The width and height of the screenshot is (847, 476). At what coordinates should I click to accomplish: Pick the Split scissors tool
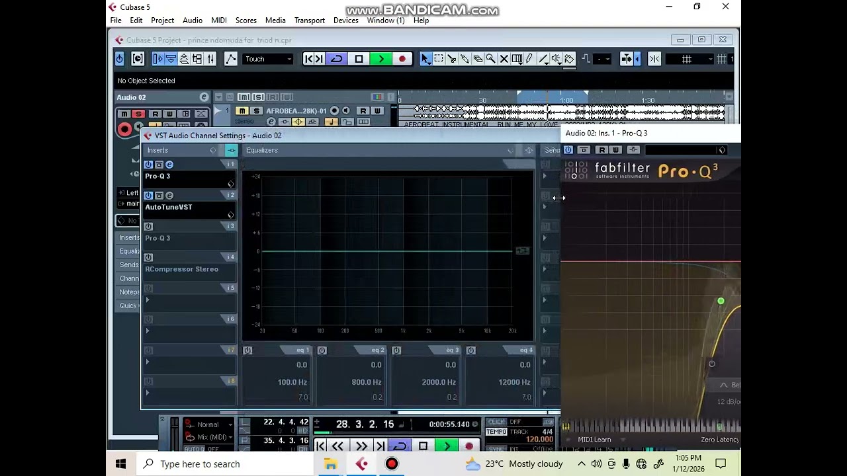pos(452,59)
